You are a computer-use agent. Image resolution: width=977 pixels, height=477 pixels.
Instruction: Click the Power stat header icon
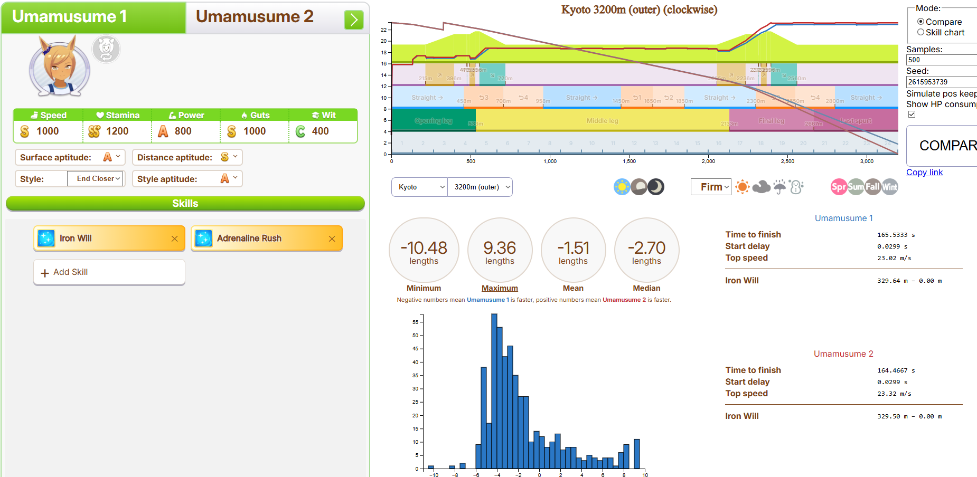(172, 115)
